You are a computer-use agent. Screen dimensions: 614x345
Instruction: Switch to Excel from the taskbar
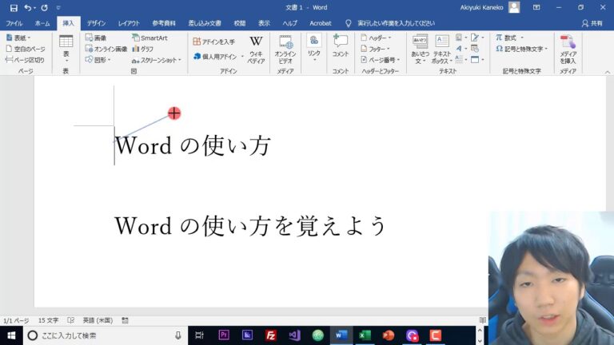click(x=365, y=335)
